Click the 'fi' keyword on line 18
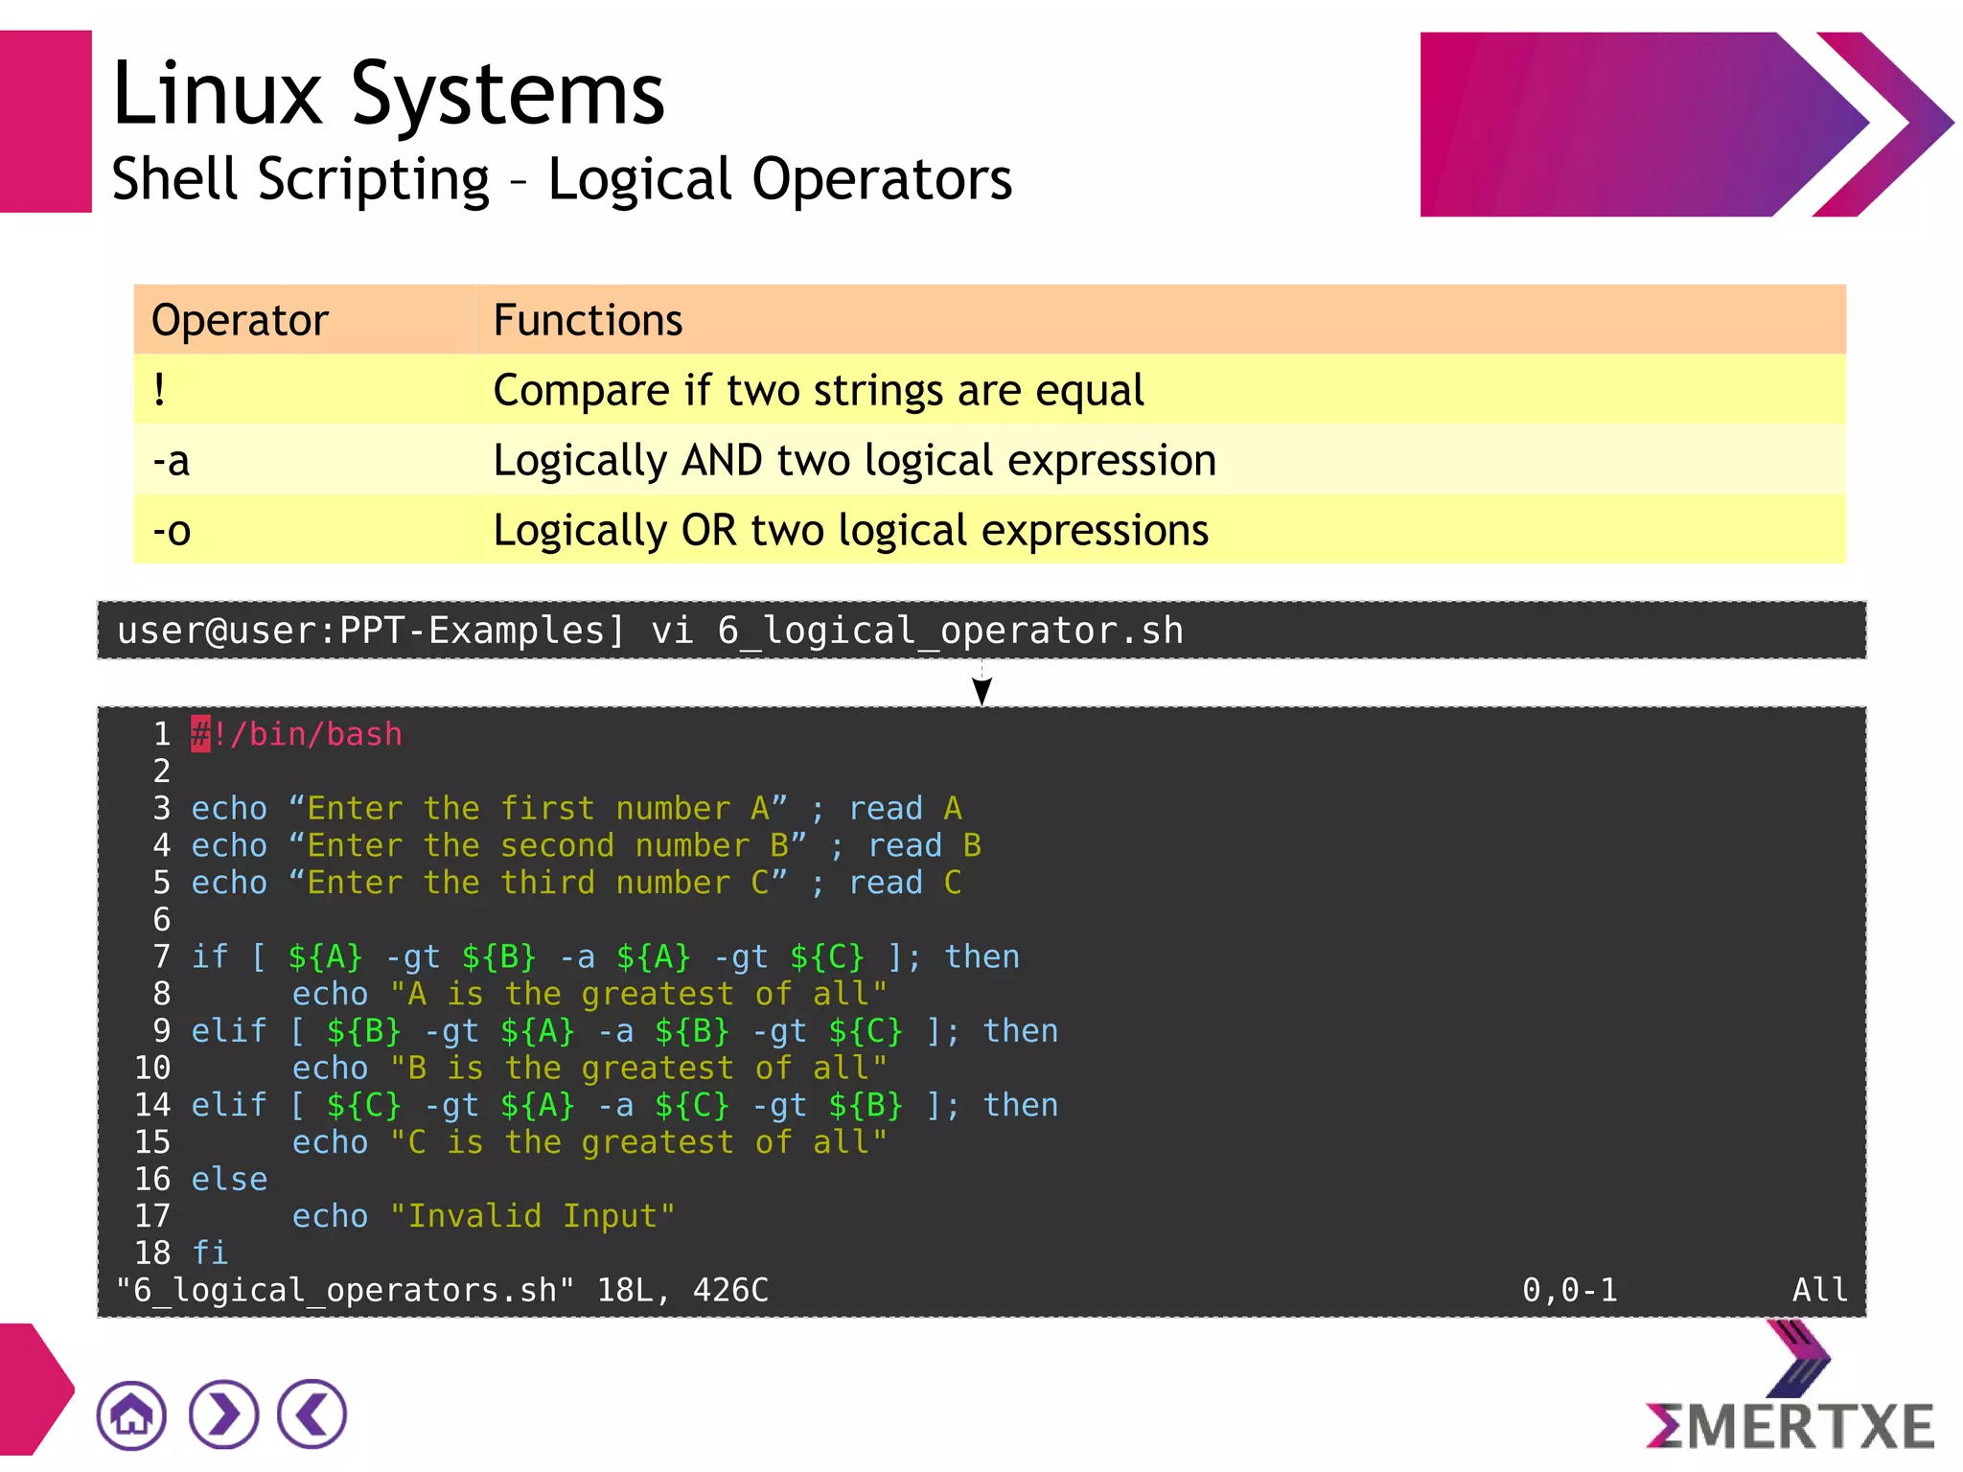Image resolution: width=1963 pixels, height=1472 pixels. click(210, 1253)
